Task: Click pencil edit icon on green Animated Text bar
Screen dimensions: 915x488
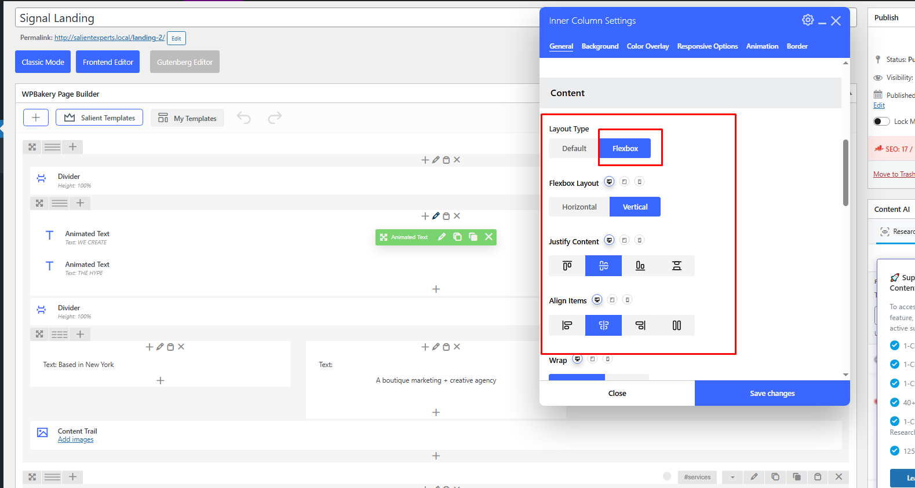Action: (x=442, y=237)
